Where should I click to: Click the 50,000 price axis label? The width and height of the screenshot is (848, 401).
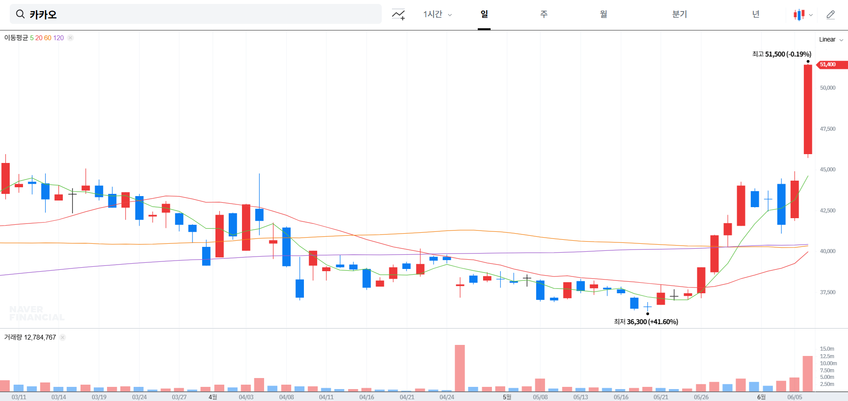tap(828, 88)
